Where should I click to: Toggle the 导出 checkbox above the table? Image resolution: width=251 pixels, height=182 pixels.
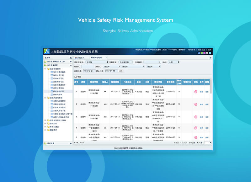(x=75, y=77)
